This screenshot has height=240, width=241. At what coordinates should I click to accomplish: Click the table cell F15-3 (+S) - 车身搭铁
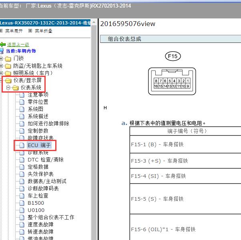[x=185, y=161]
